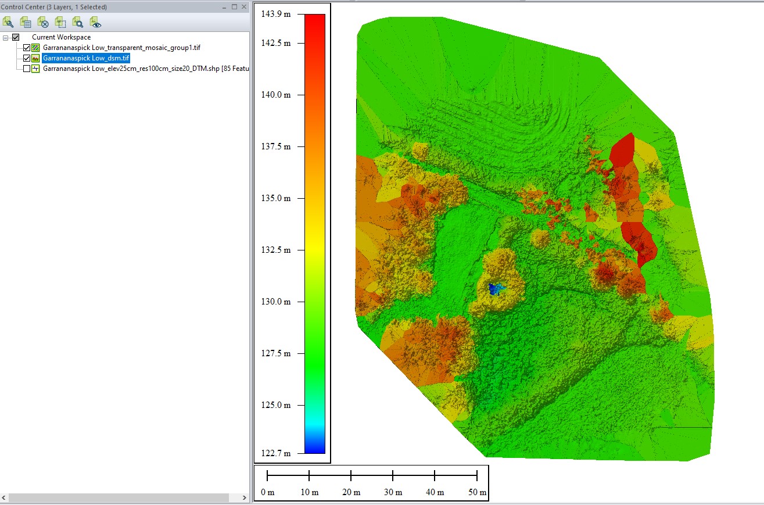Click the mosaic raster layer type icon
764x505 pixels.
[36, 48]
